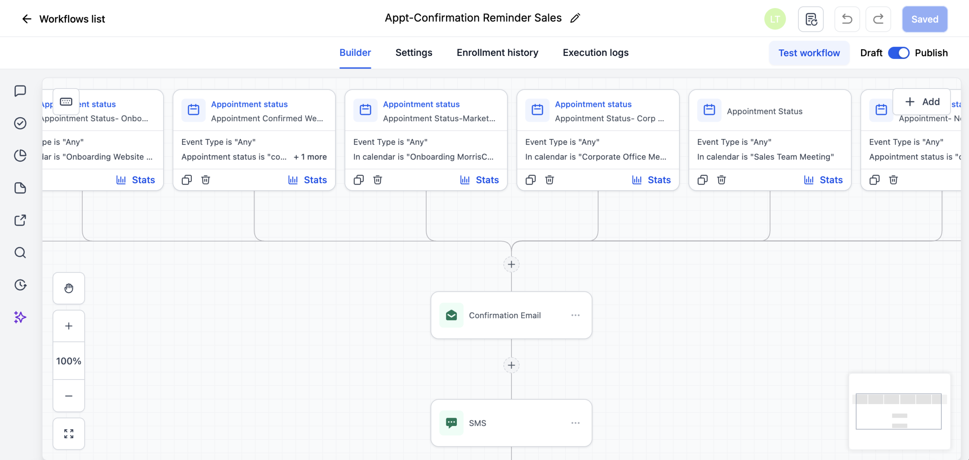Open the AI sparkle assistant icon
969x460 pixels.
20,317
